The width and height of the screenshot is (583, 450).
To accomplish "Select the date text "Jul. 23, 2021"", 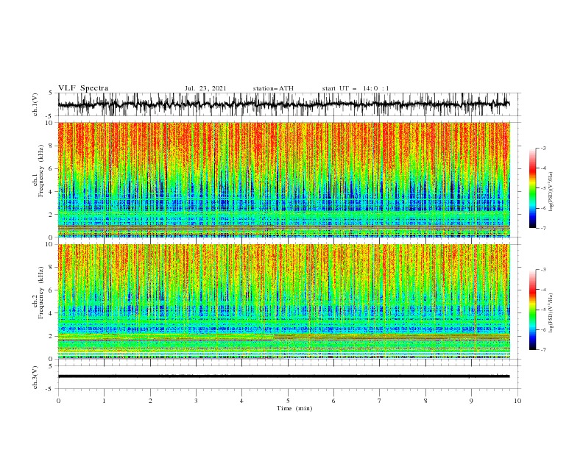I will point(205,88).
